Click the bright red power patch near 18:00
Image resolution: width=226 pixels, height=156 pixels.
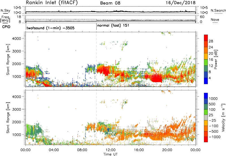[x=157, y=78]
